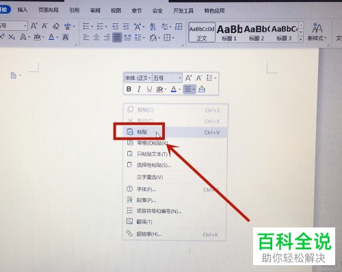Click the ribbon shading paint bucket icon
The width and height of the screenshot is (342, 272).
153,38
